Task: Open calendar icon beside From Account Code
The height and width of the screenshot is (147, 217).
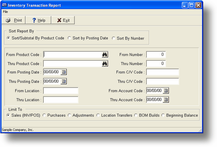Action: 166,91
